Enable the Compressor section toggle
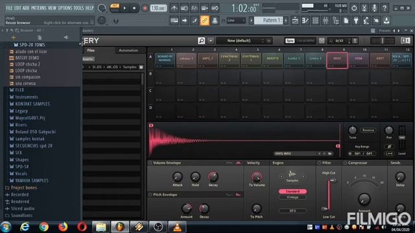Screen dimensions: 415x233 point(345,163)
